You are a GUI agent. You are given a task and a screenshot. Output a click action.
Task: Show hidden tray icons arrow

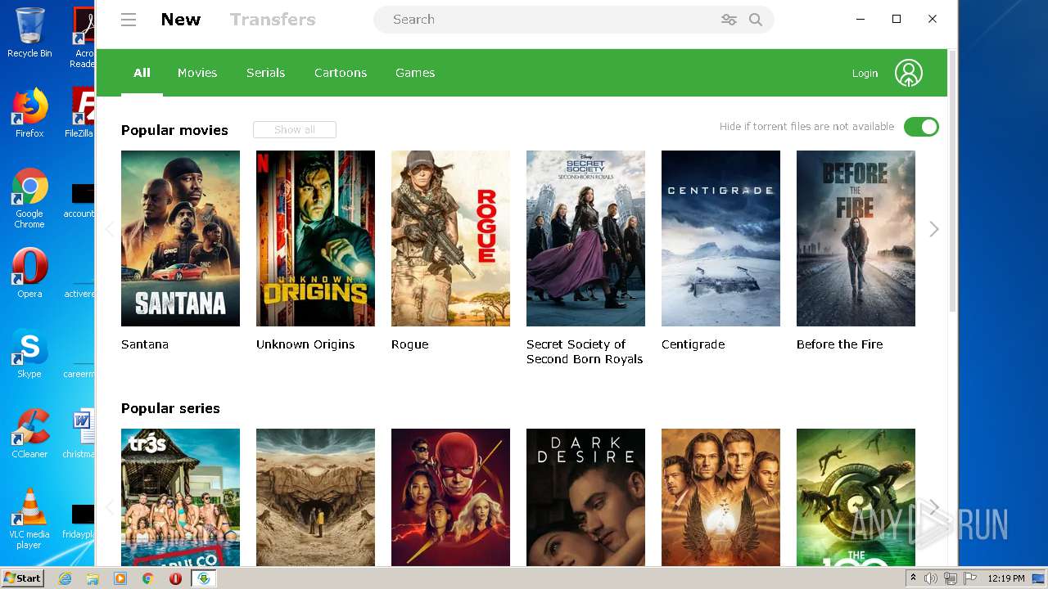tap(913, 578)
